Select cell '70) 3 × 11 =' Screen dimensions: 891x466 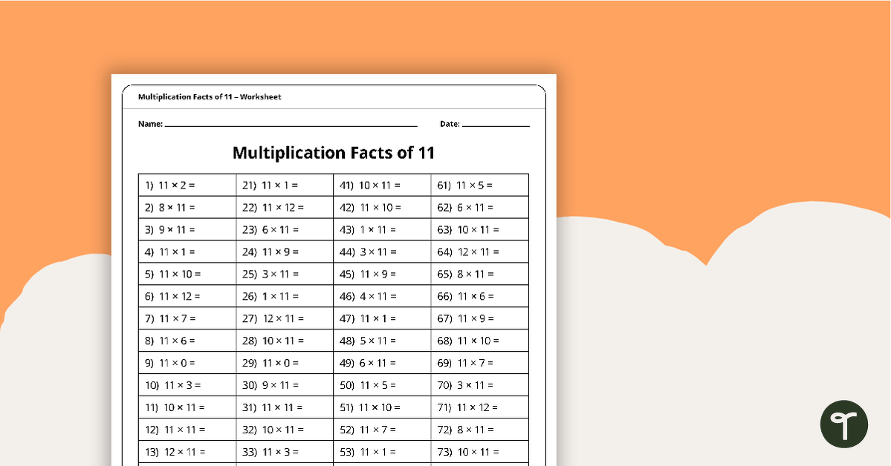[480, 385]
